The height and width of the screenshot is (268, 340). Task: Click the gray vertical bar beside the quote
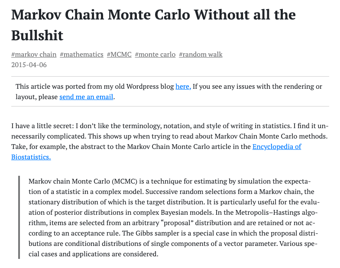pyautogui.click(x=19, y=217)
